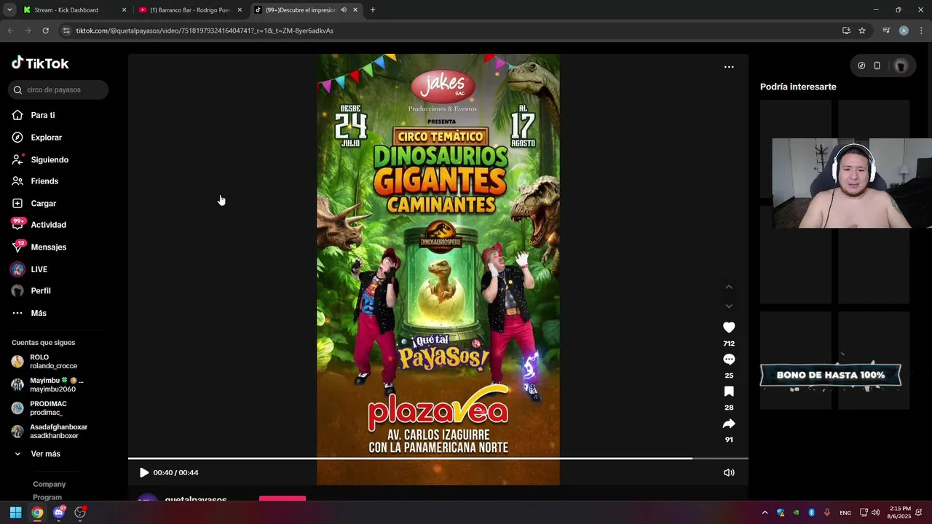Click the dinosaur circus video frame
932x524 pixels.
coord(438,269)
